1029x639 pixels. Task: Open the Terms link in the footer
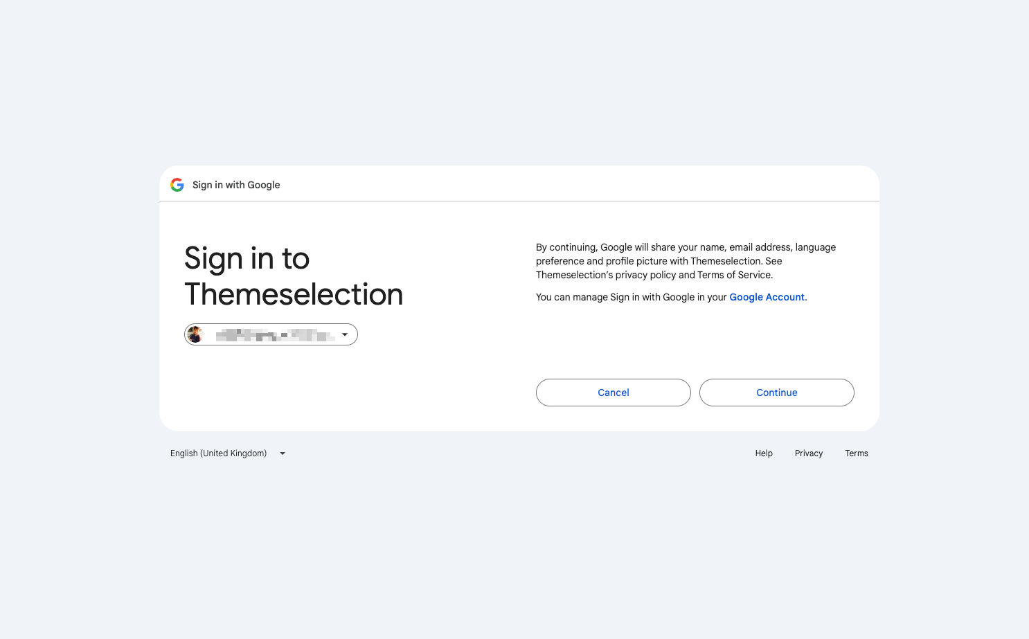(x=857, y=453)
